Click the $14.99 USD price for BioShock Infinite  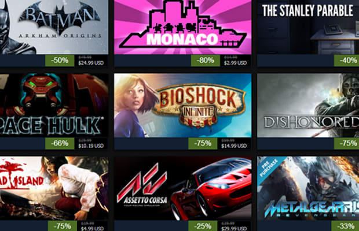point(234,146)
